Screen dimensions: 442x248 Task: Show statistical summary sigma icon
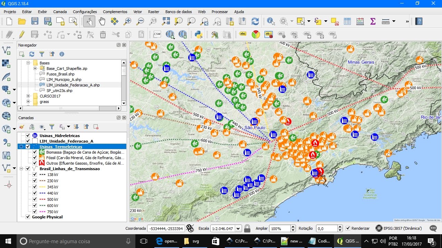click(x=373, y=21)
